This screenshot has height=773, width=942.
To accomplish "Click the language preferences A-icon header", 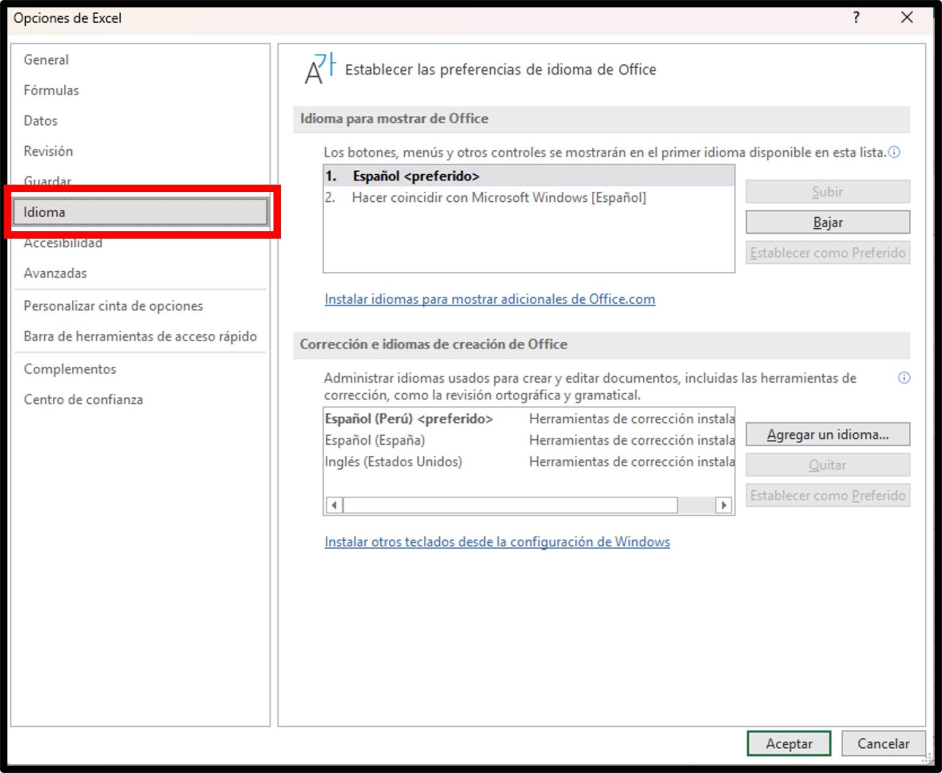I will tap(318, 68).
